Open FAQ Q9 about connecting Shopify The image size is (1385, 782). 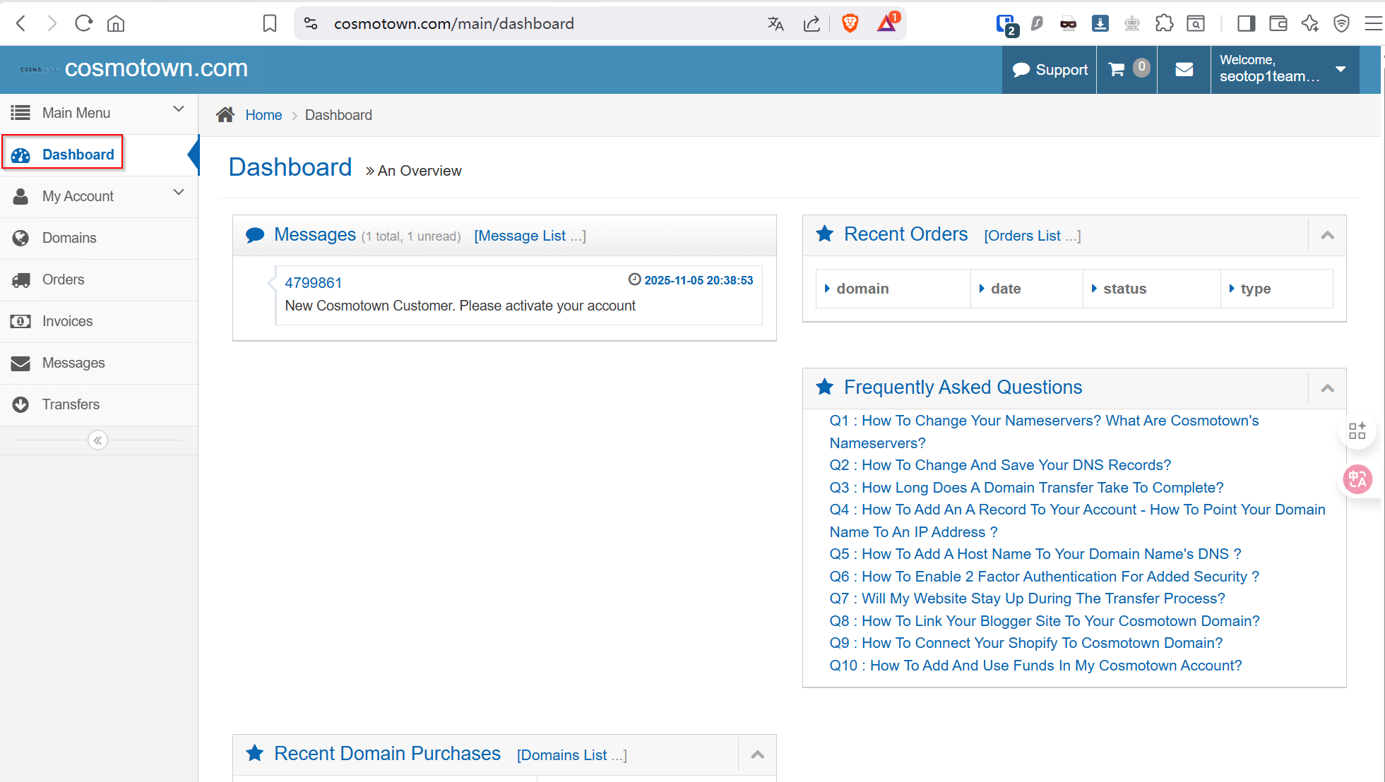1026,643
